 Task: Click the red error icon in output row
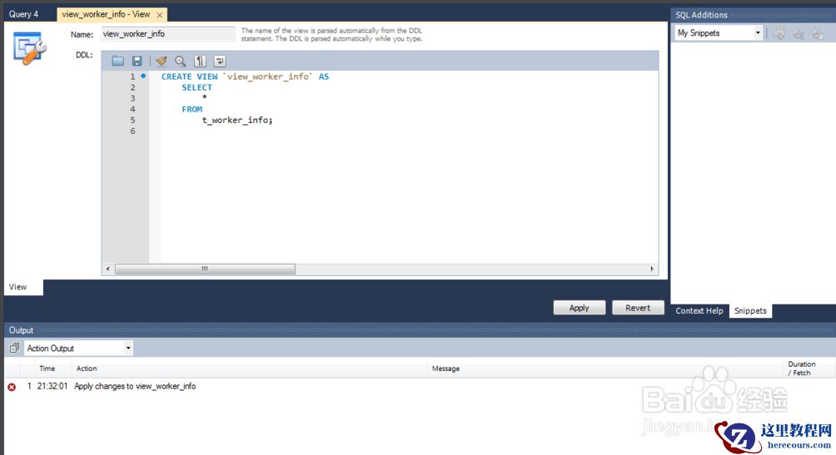pyautogui.click(x=12, y=387)
